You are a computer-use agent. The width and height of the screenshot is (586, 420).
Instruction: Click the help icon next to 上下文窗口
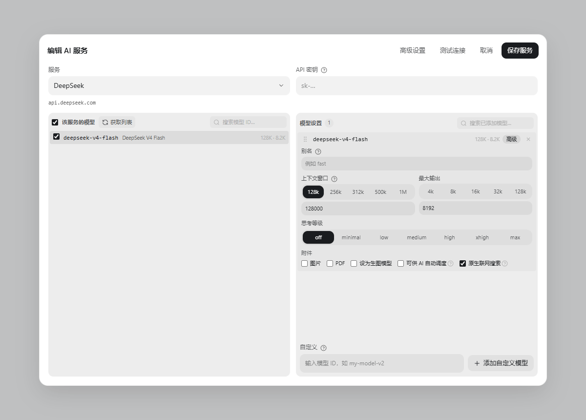pyautogui.click(x=335, y=179)
